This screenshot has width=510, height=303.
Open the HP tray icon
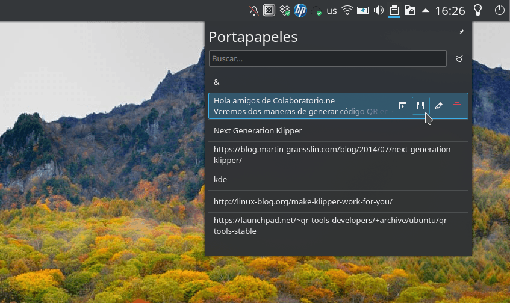pyautogui.click(x=300, y=10)
